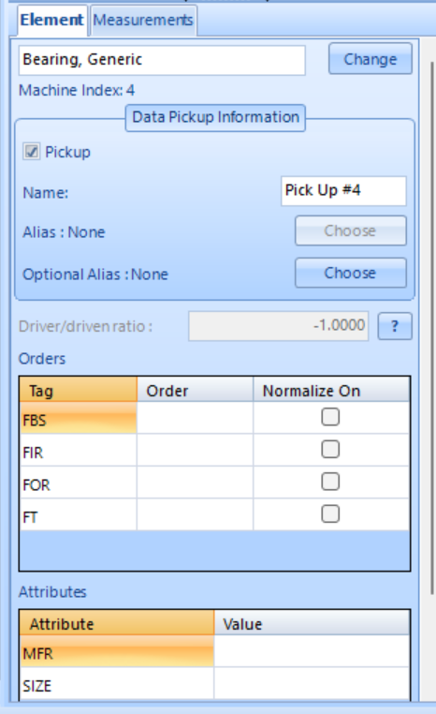Enable Normalize On for FBS

pyautogui.click(x=330, y=417)
